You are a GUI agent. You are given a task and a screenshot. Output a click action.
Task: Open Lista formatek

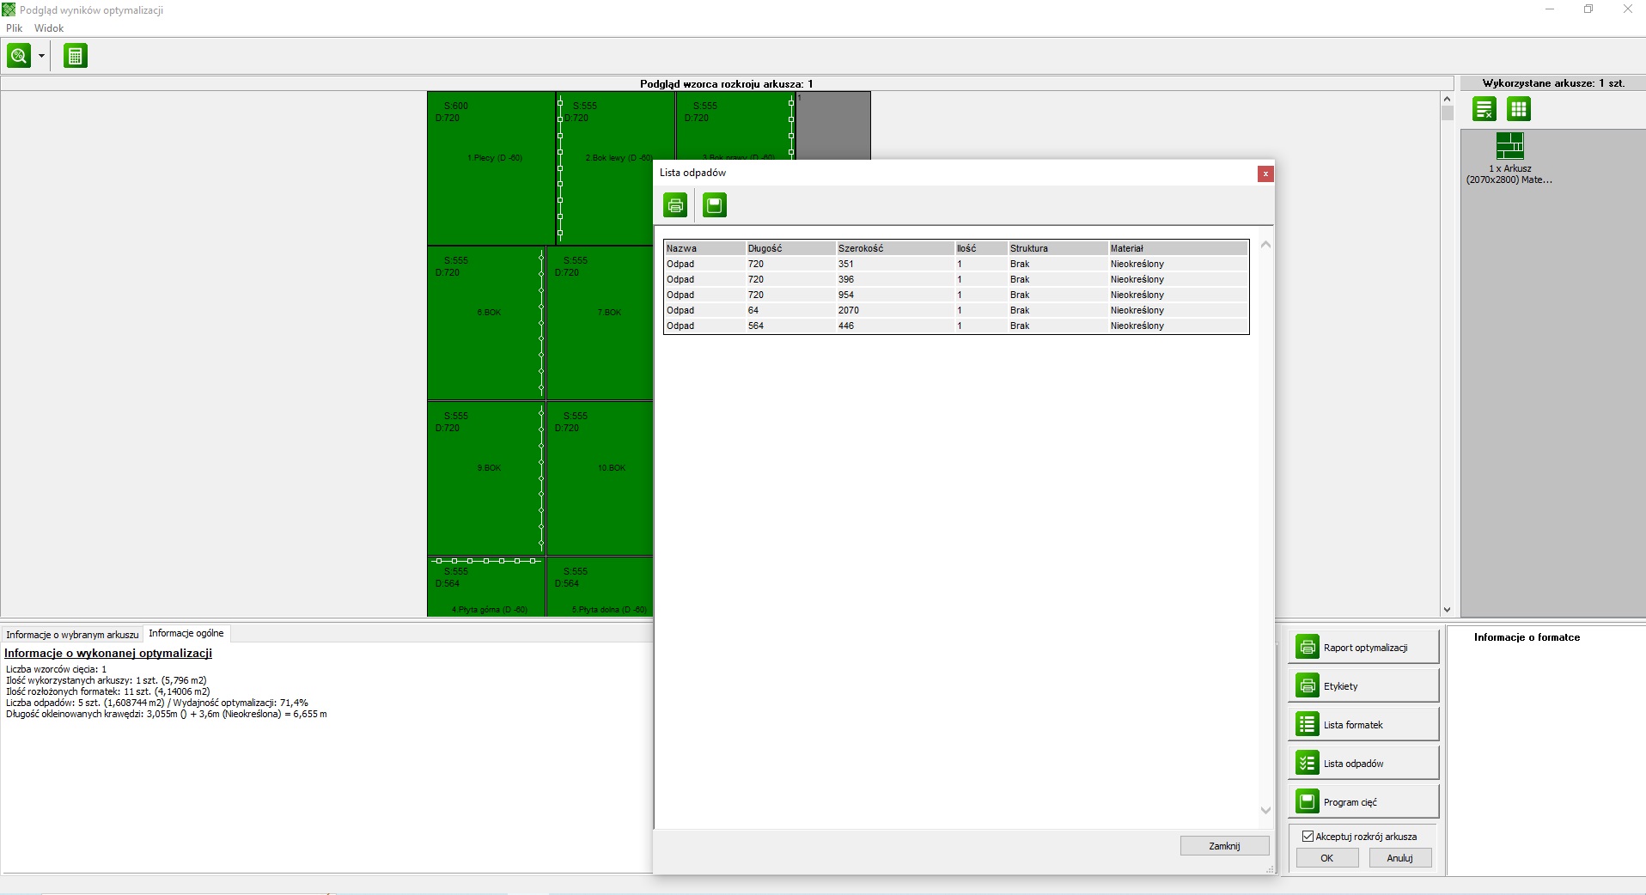pos(1363,725)
